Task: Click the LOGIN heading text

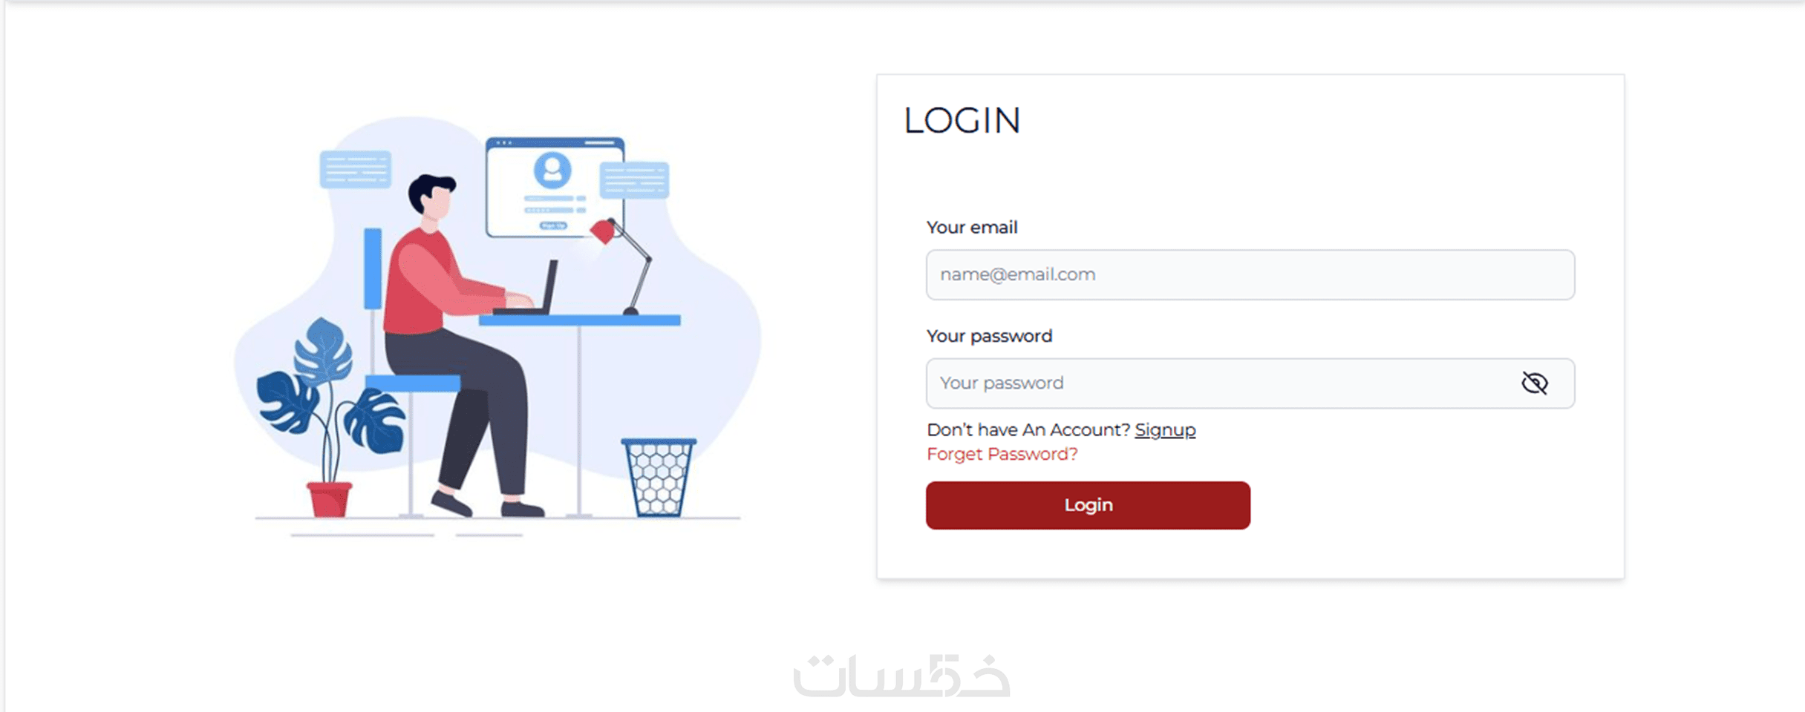Action: pos(962,121)
